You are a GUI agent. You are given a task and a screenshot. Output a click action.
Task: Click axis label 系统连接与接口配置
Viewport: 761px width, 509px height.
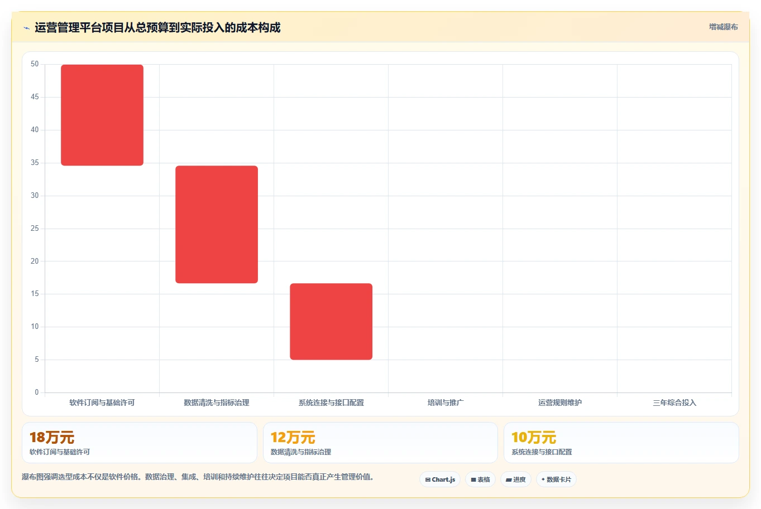[331, 403]
